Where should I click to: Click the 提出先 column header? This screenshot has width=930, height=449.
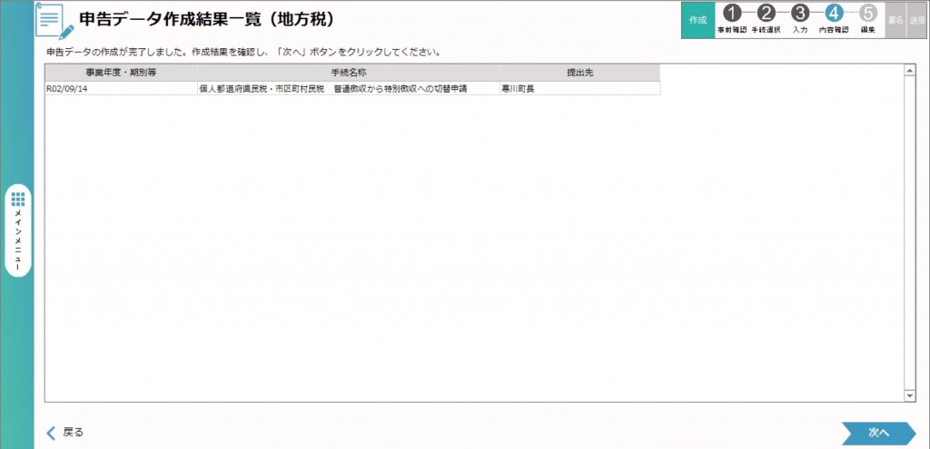pos(579,73)
